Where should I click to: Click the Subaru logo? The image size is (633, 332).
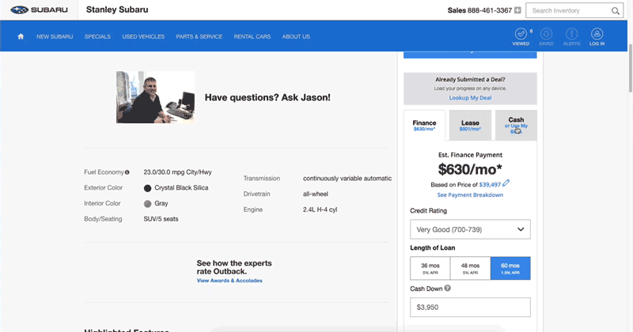[39, 10]
